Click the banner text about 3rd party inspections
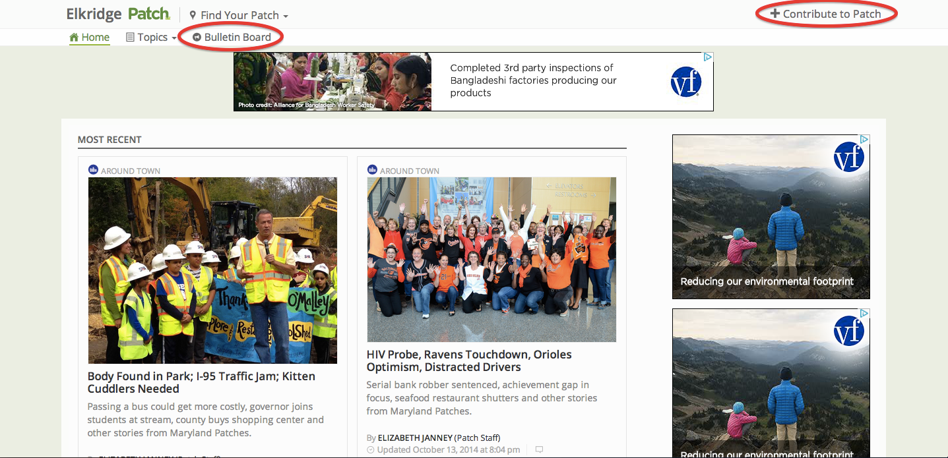The image size is (948, 458). coord(533,80)
